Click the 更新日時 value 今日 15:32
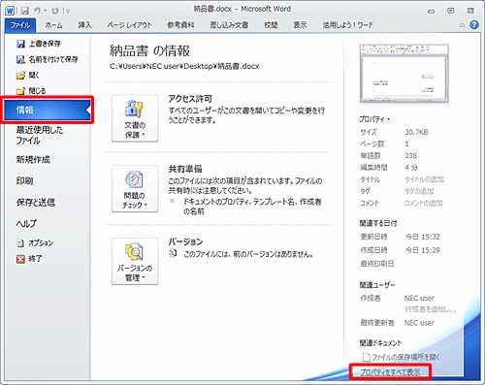Image resolution: width=485 pixels, height=385 pixels. [x=423, y=237]
